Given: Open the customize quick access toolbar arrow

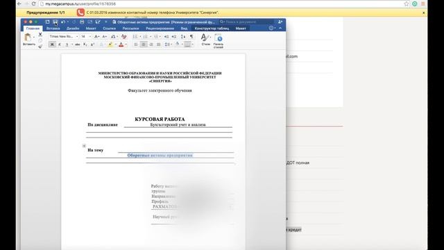Looking at the screenshot, I should tap(106, 22).
